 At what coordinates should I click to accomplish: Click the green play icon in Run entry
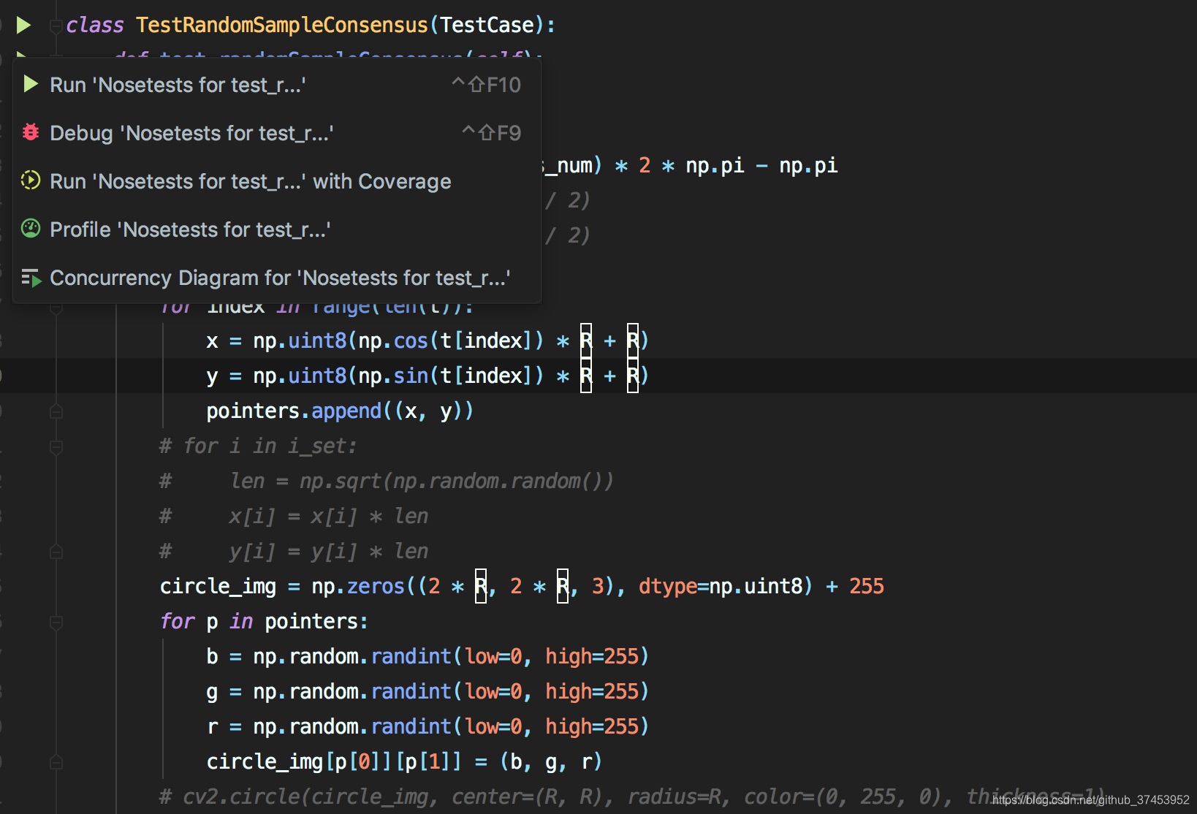point(31,84)
